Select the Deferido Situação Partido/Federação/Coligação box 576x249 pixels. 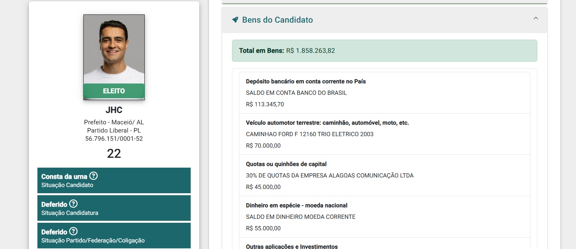point(114,236)
